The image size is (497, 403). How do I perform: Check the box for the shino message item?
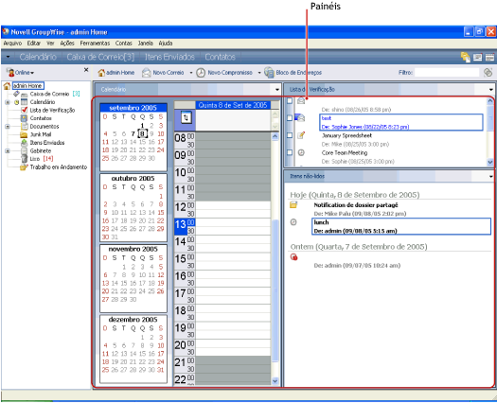[x=290, y=100]
